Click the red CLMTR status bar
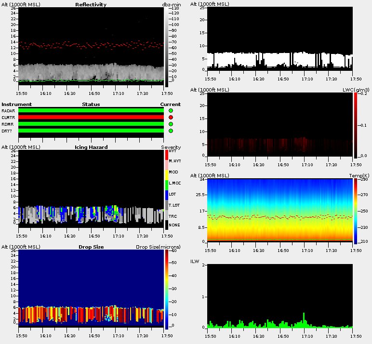This screenshot has height=344, width=372. (91, 118)
